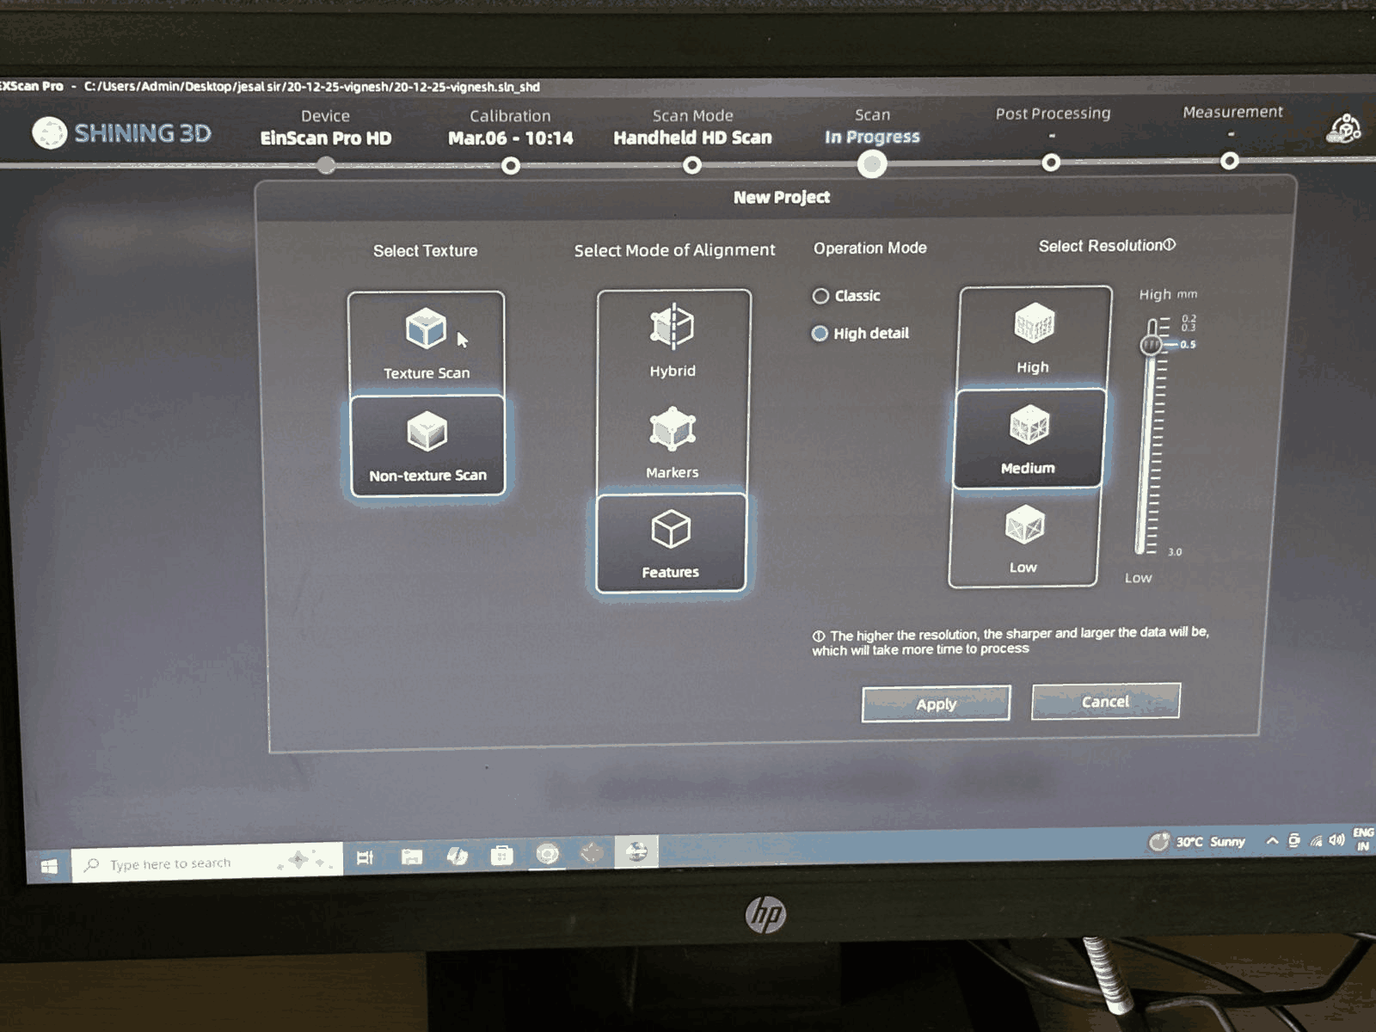The width and height of the screenshot is (1376, 1032).
Task: Select Markers alignment mode
Action: 673,442
